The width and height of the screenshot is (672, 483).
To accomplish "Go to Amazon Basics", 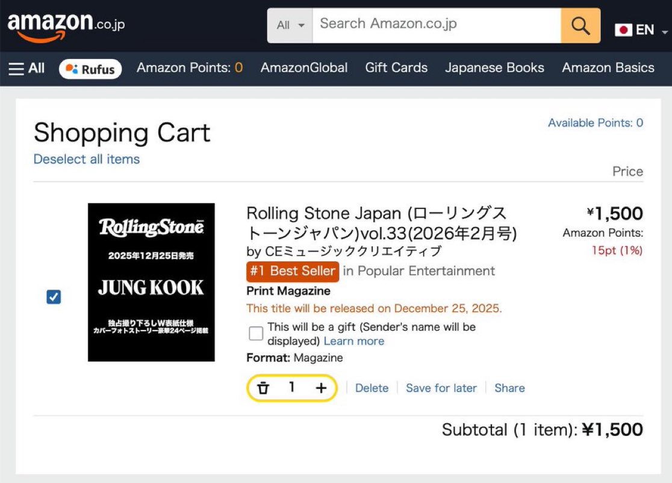I will pos(608,67).
